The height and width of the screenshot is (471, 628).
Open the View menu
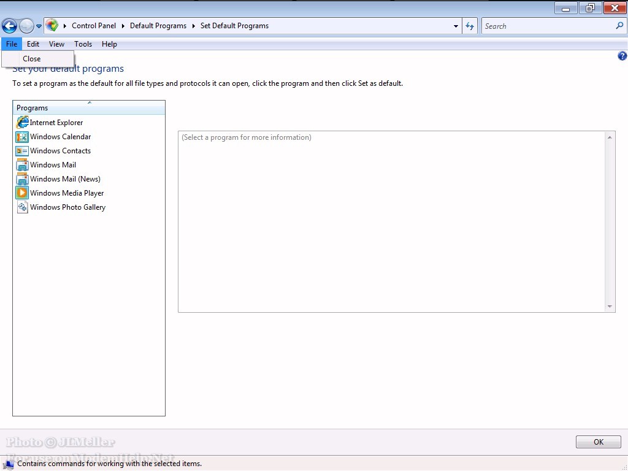56,44
